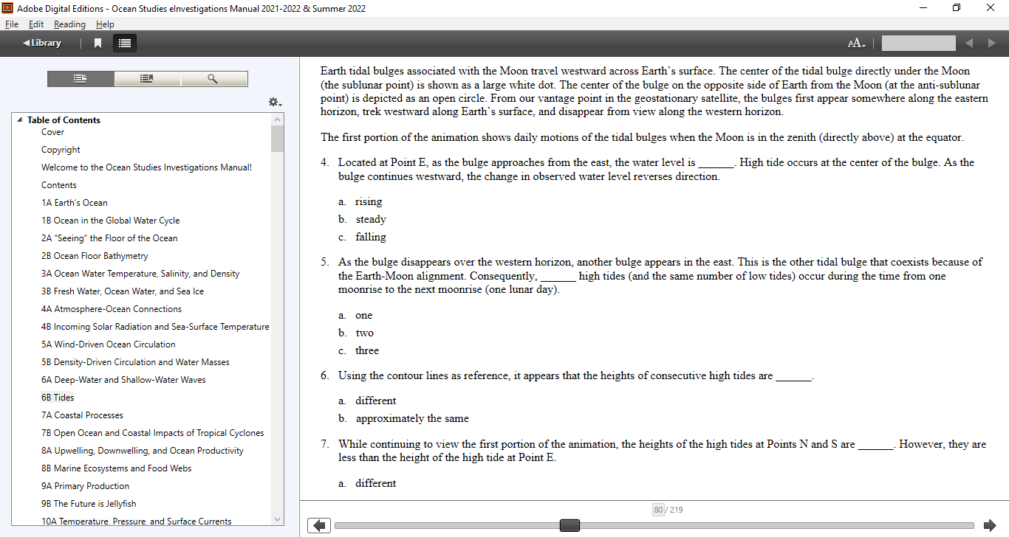The height and width of the screenshot is (537, 1009).
Task: Open the Reading menu
Action: [69, 24]
